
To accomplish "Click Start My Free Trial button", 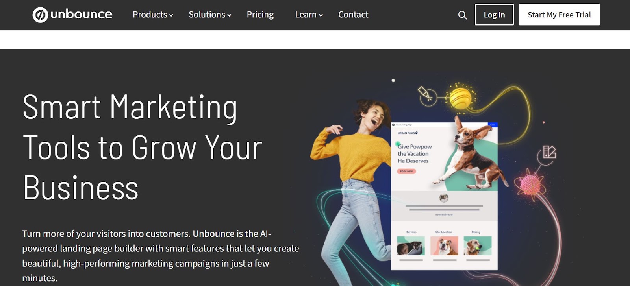I will tap(559, 15).
